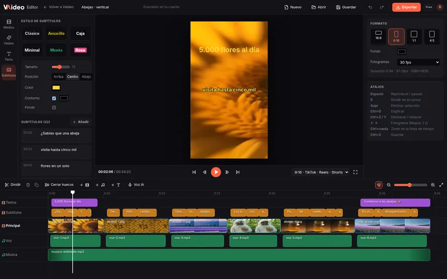
Task: Jump to start of video
Action: click(194, 172)
